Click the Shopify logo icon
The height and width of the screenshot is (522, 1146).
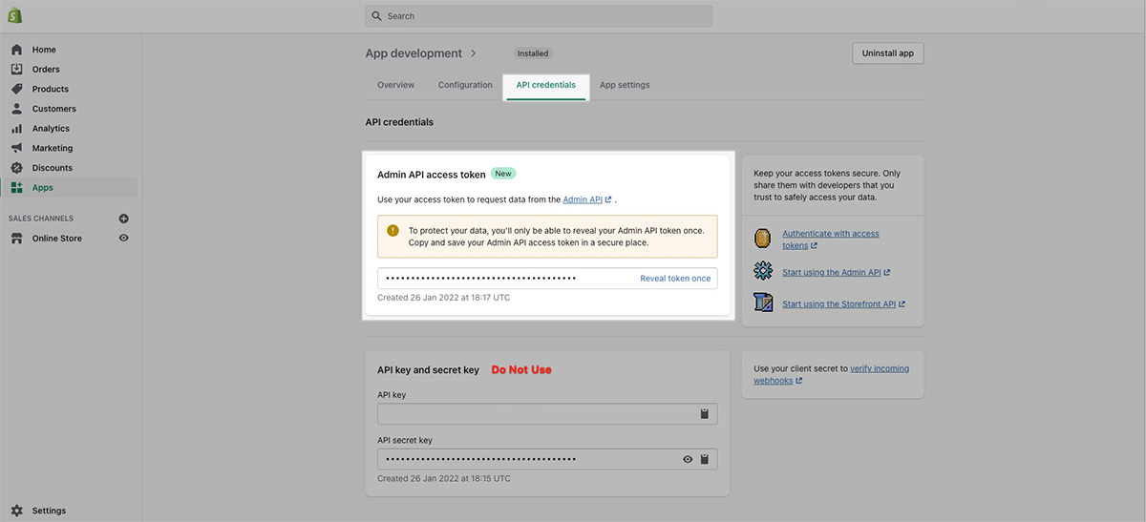pyautogui.click(x=15, y=16)
